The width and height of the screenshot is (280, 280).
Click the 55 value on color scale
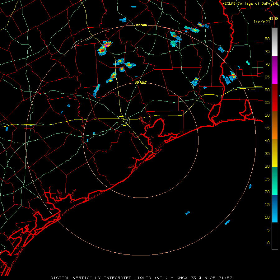(267, 102)
